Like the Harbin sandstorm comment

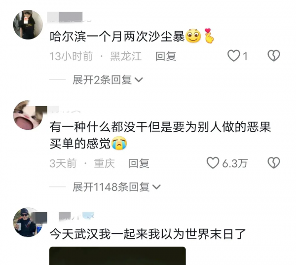coord(234,56)
